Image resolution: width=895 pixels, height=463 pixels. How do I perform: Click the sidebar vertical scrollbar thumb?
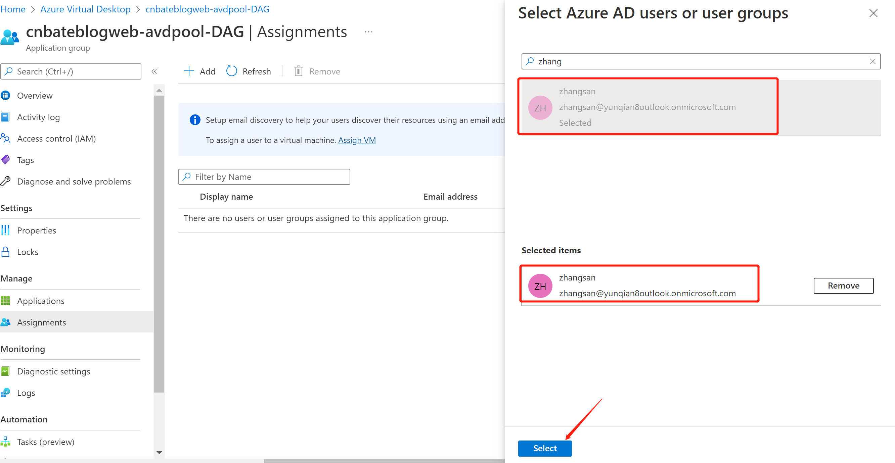click(x=159, y=244)
